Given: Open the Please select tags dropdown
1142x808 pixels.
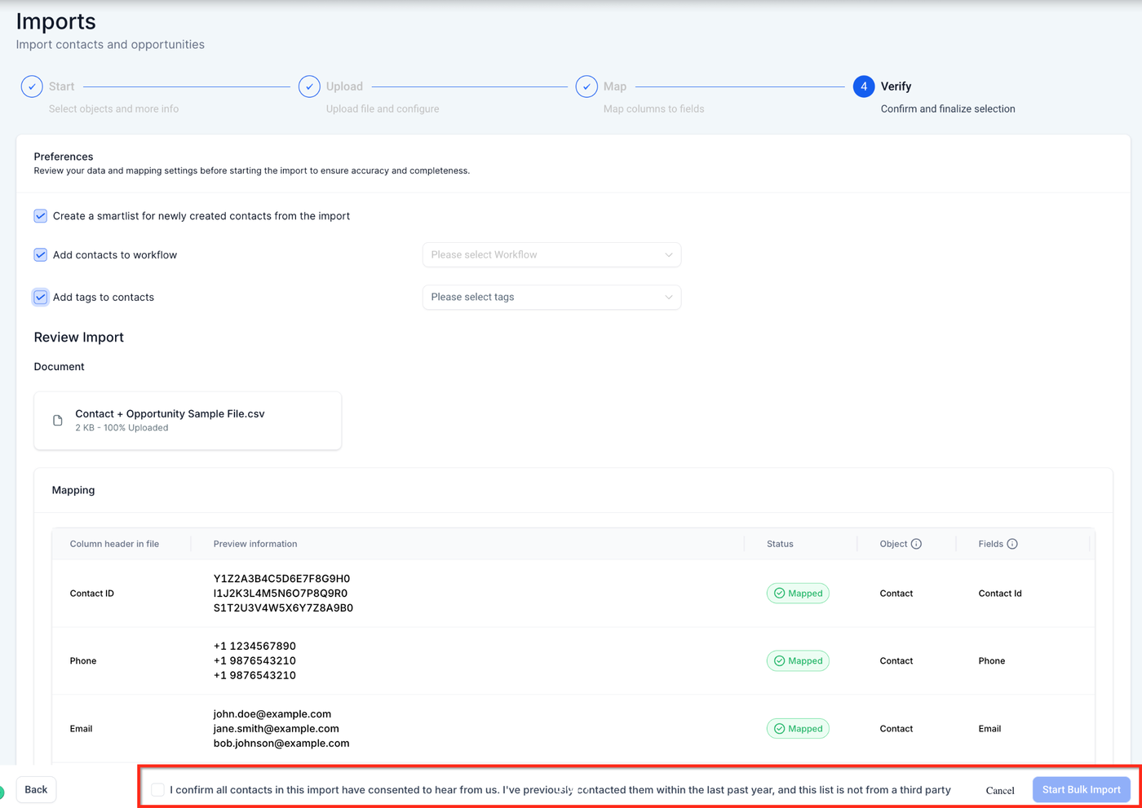Looking at the screenshot, I should [551, 298].
